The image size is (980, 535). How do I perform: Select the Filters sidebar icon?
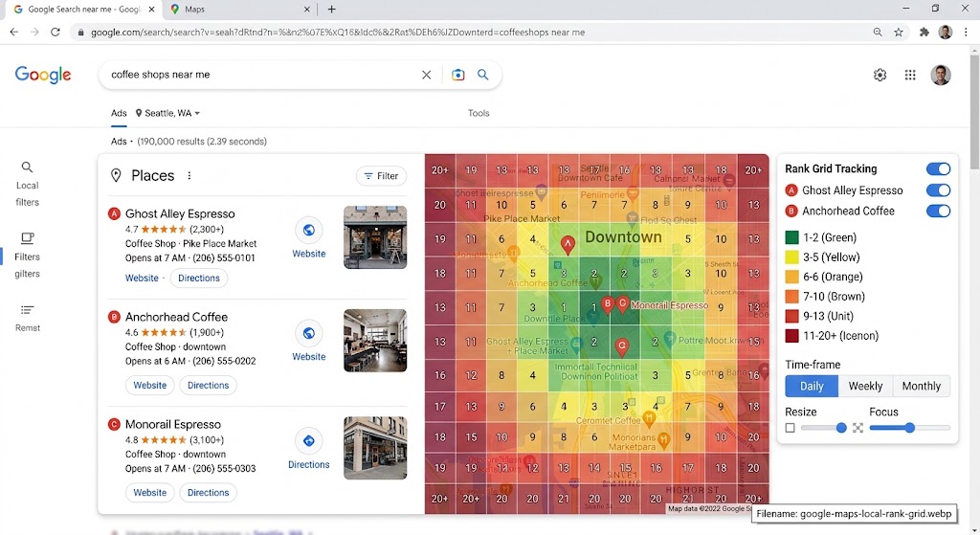[27, 238]
